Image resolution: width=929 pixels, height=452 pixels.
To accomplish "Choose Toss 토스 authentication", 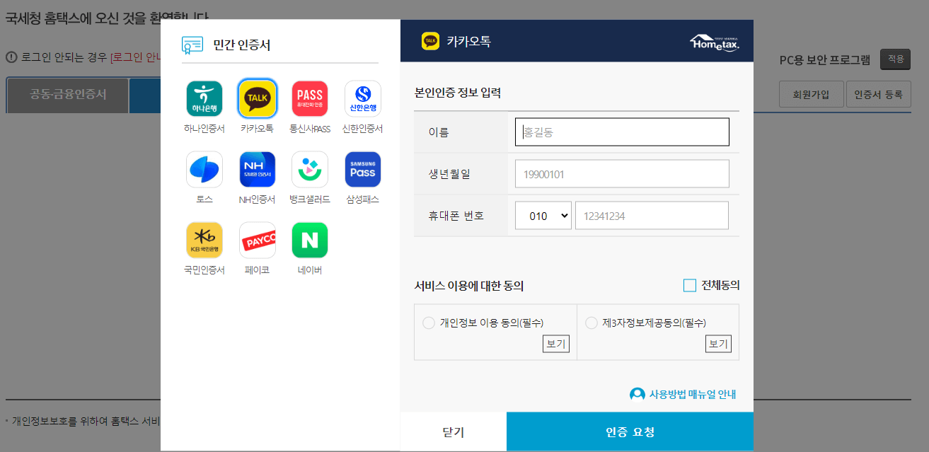I will (x=204, y=169).
